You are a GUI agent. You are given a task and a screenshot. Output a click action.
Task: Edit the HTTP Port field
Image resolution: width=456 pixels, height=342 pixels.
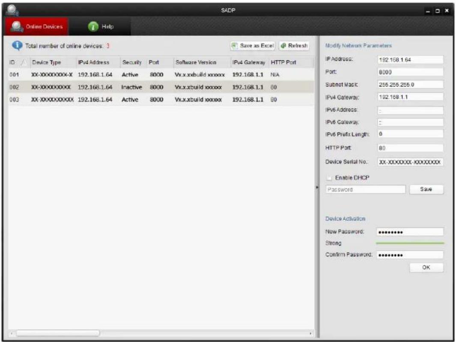410,148
